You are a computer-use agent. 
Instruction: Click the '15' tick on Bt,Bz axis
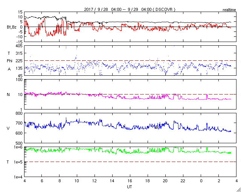tap(20, 12)
